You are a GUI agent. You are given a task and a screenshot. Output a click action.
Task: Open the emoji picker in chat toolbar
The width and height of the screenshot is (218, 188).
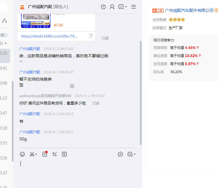coord(22,154)
